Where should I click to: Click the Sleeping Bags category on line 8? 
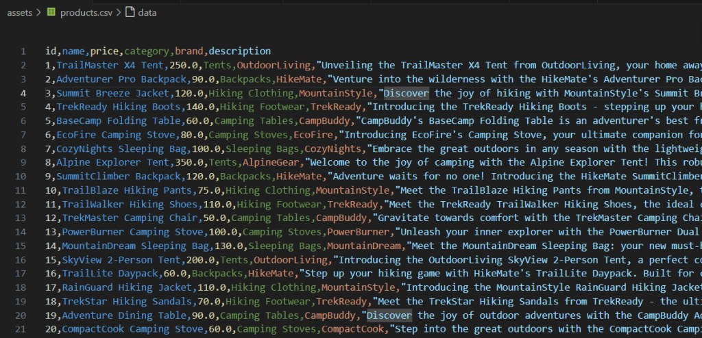(x=254, y=148)
